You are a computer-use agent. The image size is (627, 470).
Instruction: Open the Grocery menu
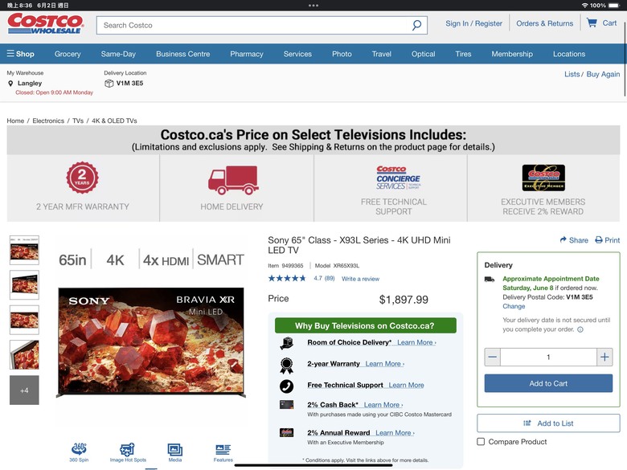(x=68, y=54)
